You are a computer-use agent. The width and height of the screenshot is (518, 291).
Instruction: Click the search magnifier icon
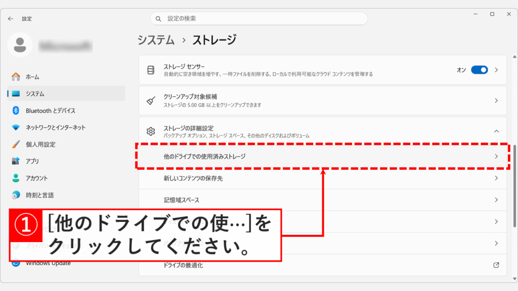pyautogui.click(x=158, y=19)
